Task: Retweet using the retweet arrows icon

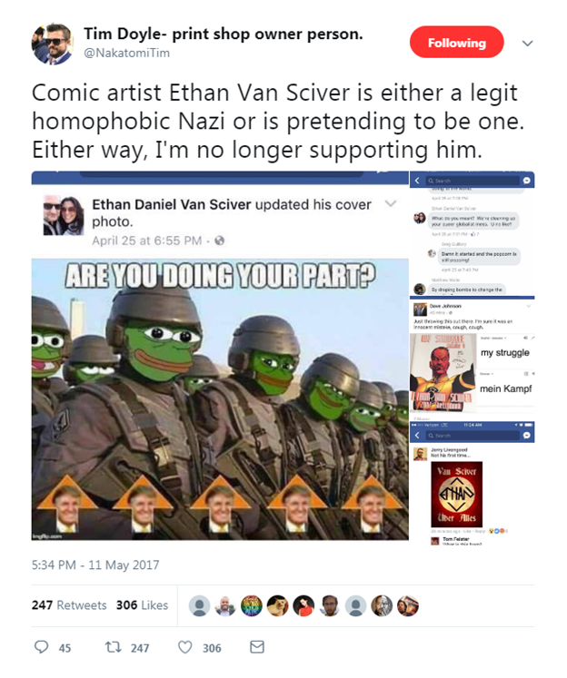Action: [x=114, y=647]
